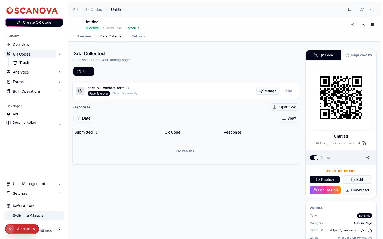The image size is (383, 239).
Task: Dismiss the 2 Issues badge
Action: pos(34,229)
